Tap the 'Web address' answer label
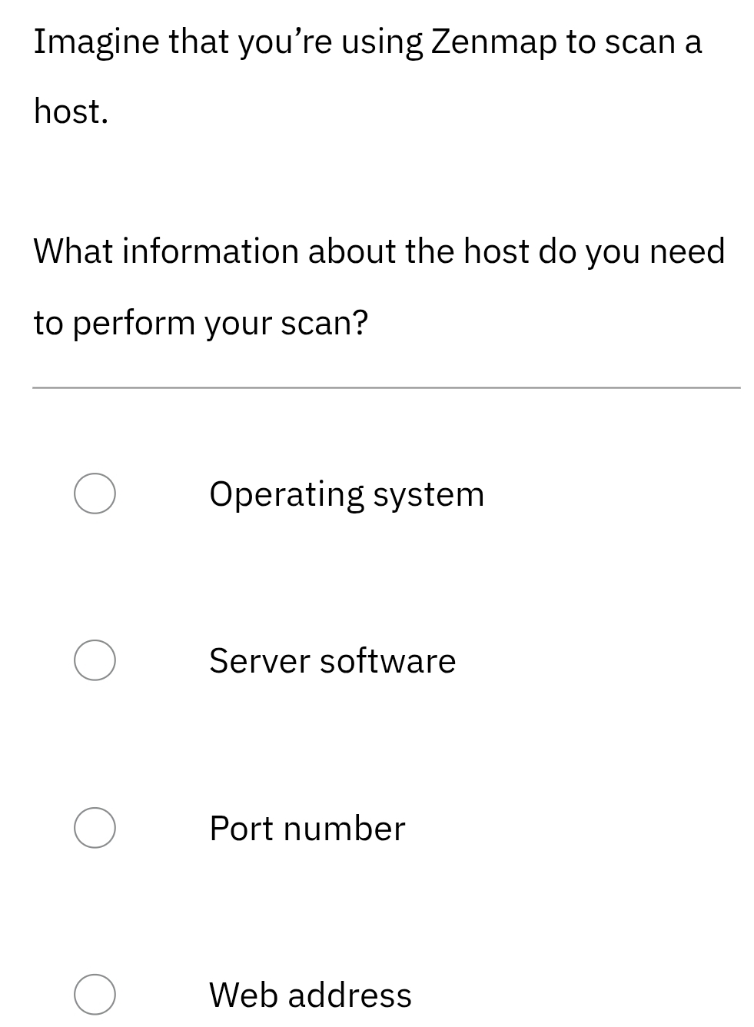This screenshot has width=754, height=1027. [311, 995]
